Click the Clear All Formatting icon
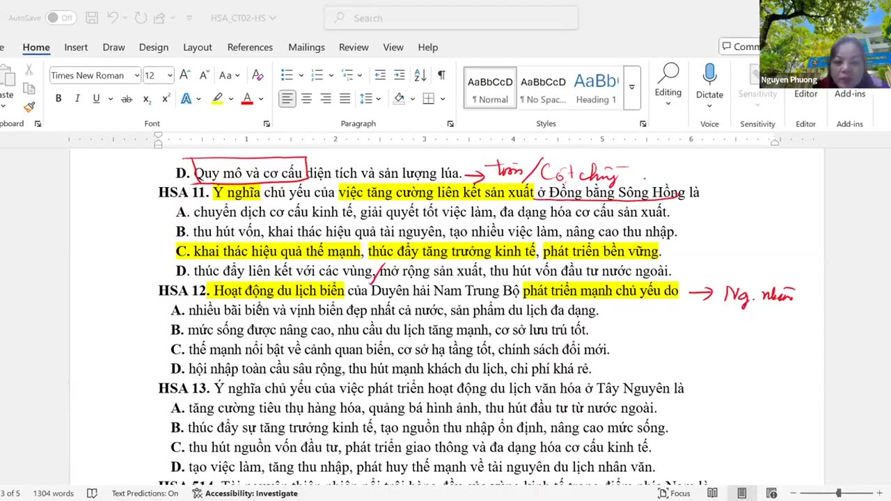The width and height of the screenshot is (891, 501). pyautogui.click(x=258, y=75)
